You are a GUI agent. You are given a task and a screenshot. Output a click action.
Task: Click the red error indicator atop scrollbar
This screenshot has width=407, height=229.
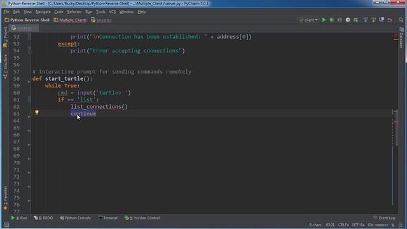(396, 35)
